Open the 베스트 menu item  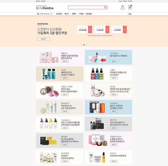67,14
